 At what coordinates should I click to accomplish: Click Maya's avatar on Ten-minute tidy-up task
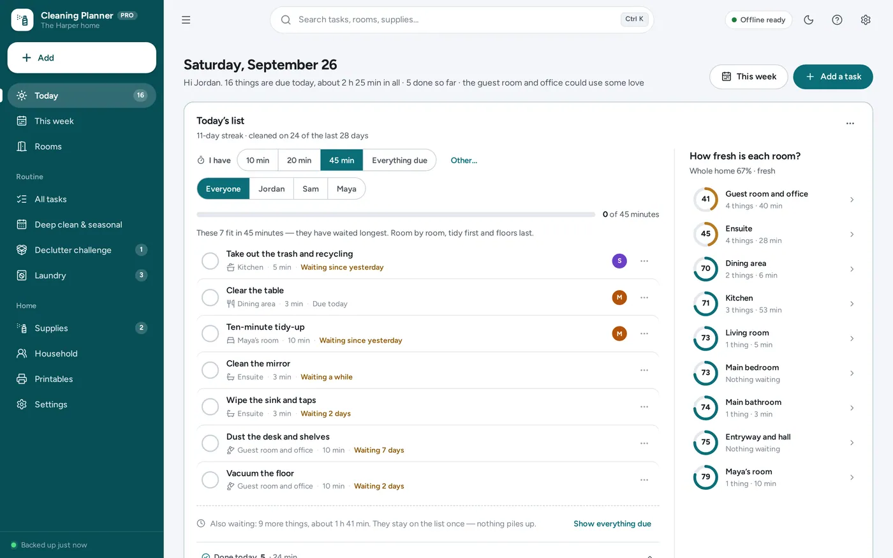click(619, 334)
